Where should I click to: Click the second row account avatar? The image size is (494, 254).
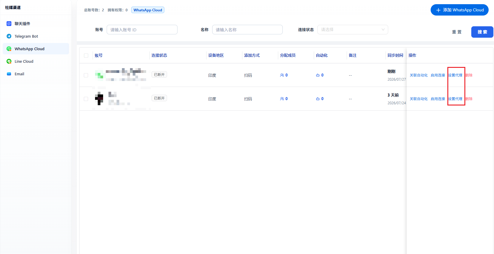[x=99, y=99]
